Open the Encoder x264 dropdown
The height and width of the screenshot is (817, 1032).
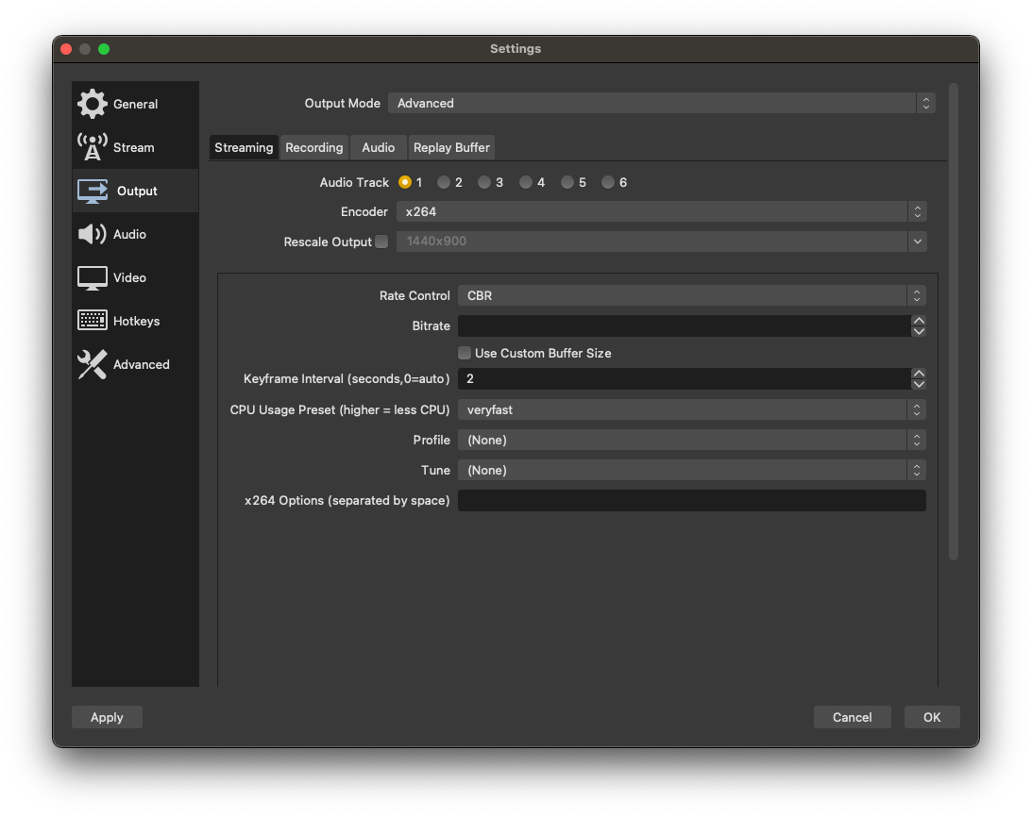662,212
